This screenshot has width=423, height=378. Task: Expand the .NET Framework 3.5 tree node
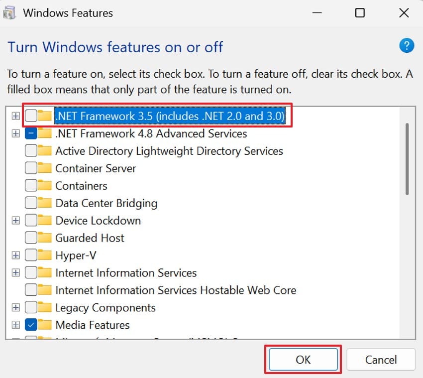15,116
